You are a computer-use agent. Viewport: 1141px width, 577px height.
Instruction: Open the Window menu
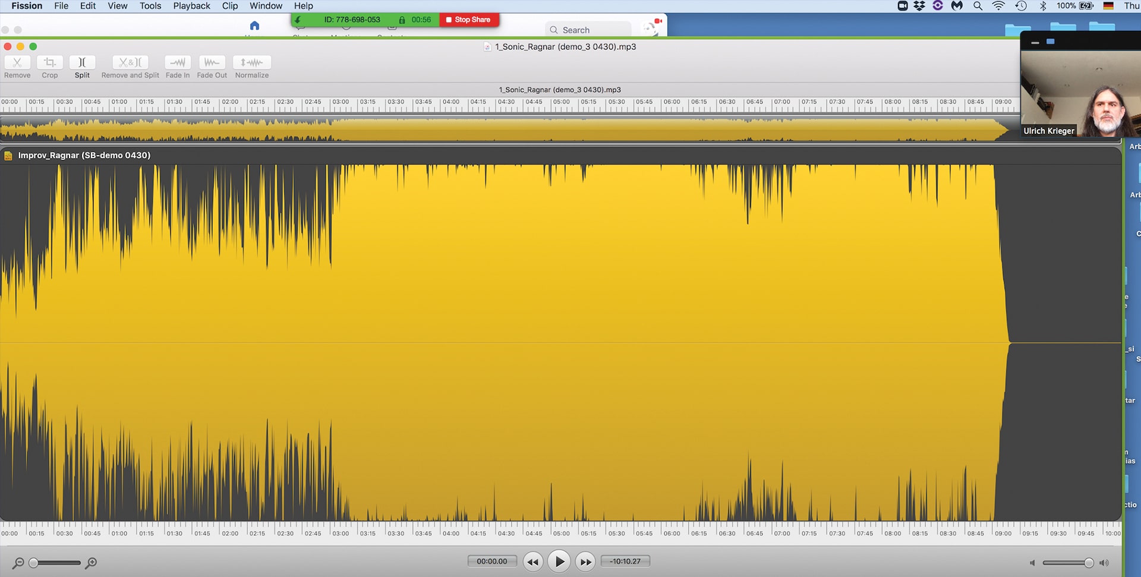tap(266, 6)
